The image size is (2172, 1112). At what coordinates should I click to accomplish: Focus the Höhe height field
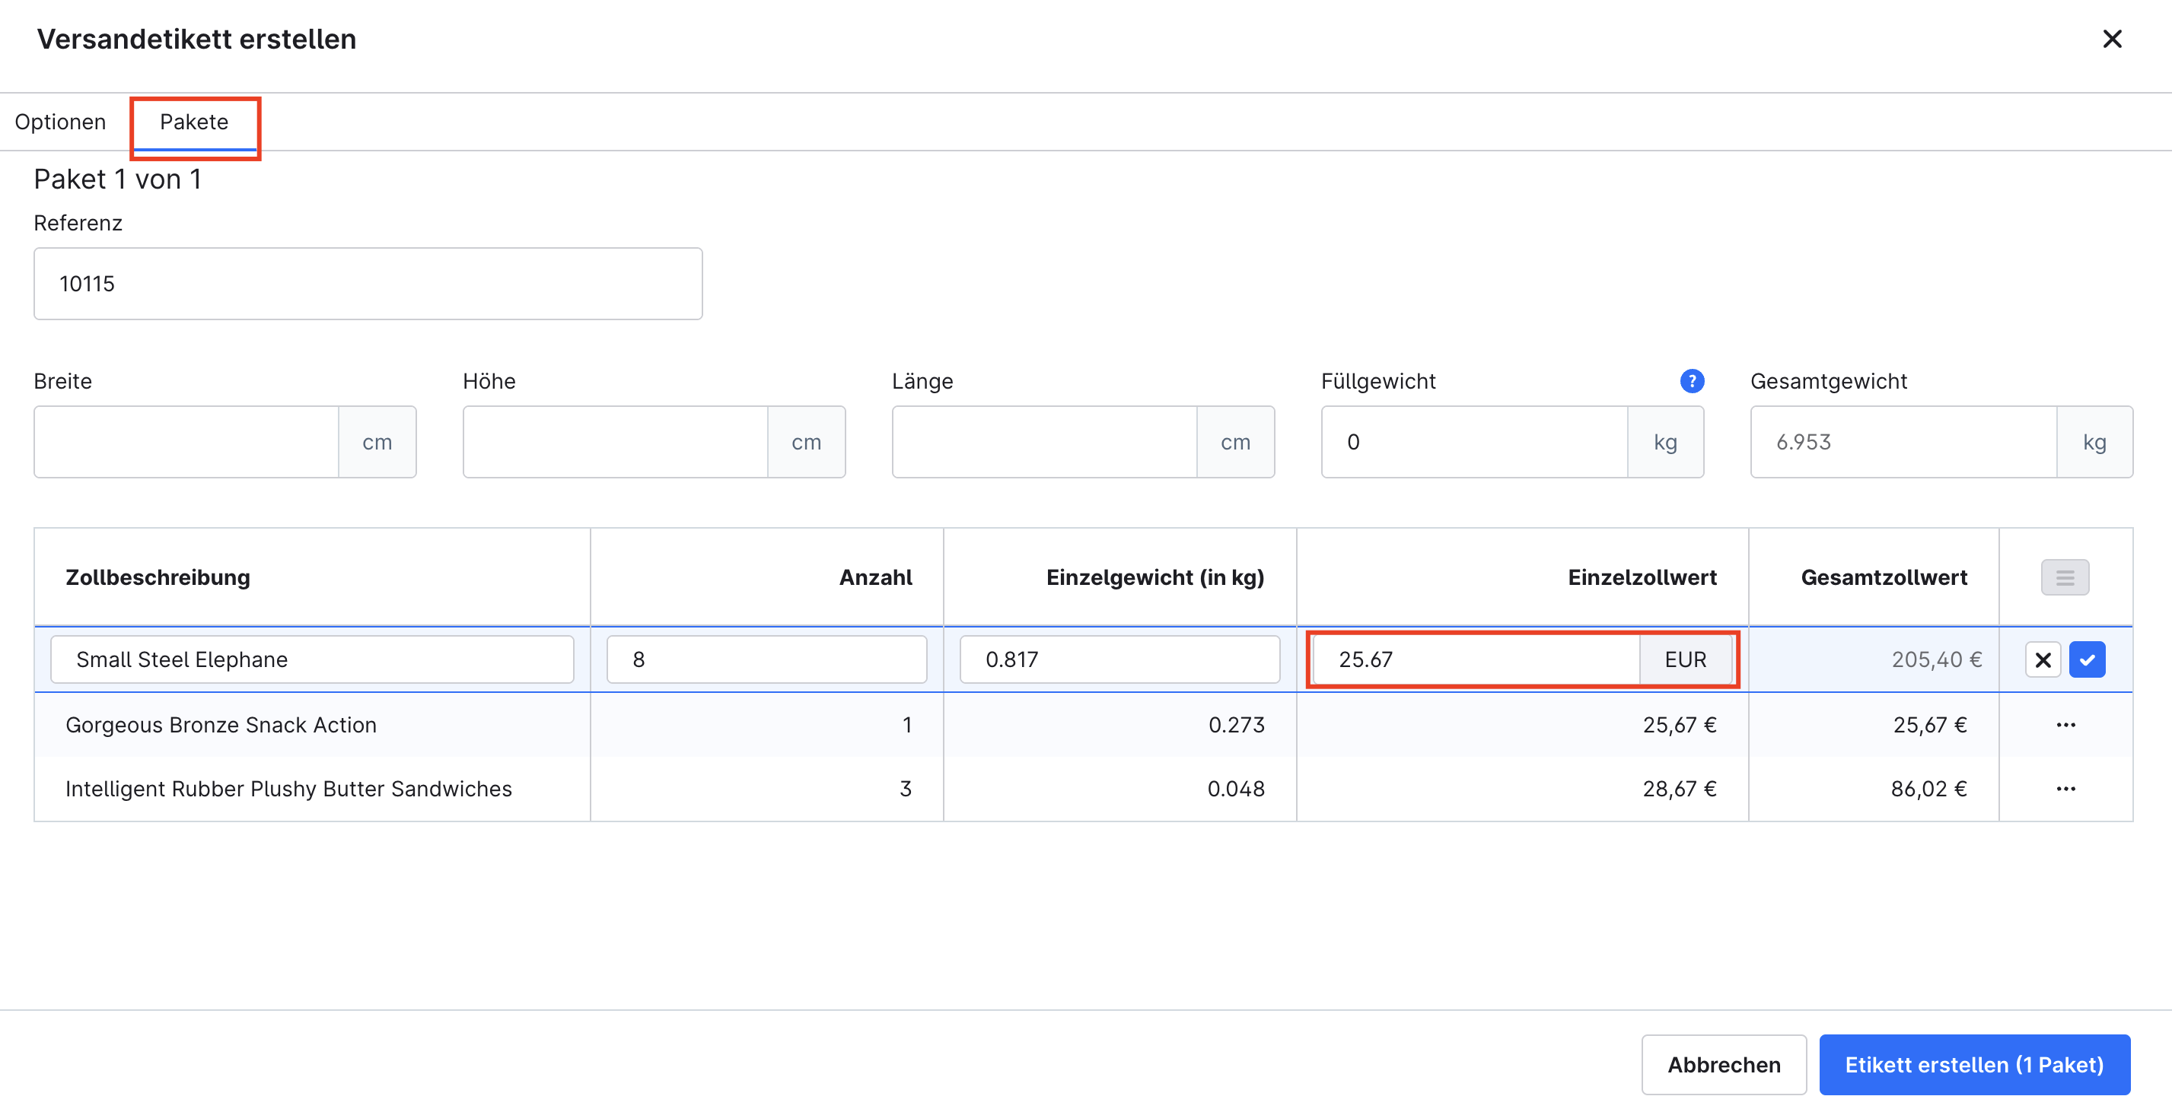(x=616, y=442)
